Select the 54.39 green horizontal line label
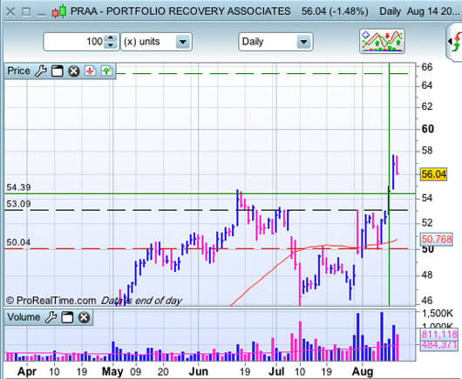Screen dimensions: 462x379 (x=18, y=187)
